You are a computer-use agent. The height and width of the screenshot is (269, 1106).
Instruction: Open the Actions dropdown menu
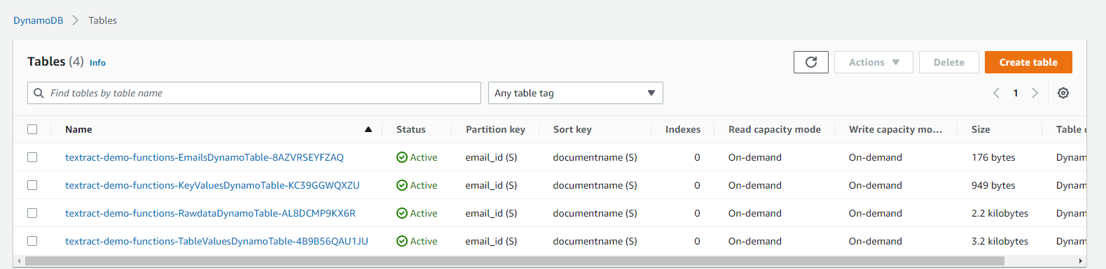(873, 62)
